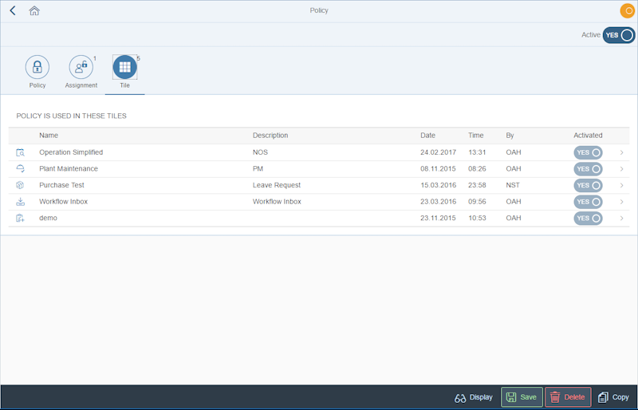
Task: Click the Description column header
Action: [x=270, y=135]
